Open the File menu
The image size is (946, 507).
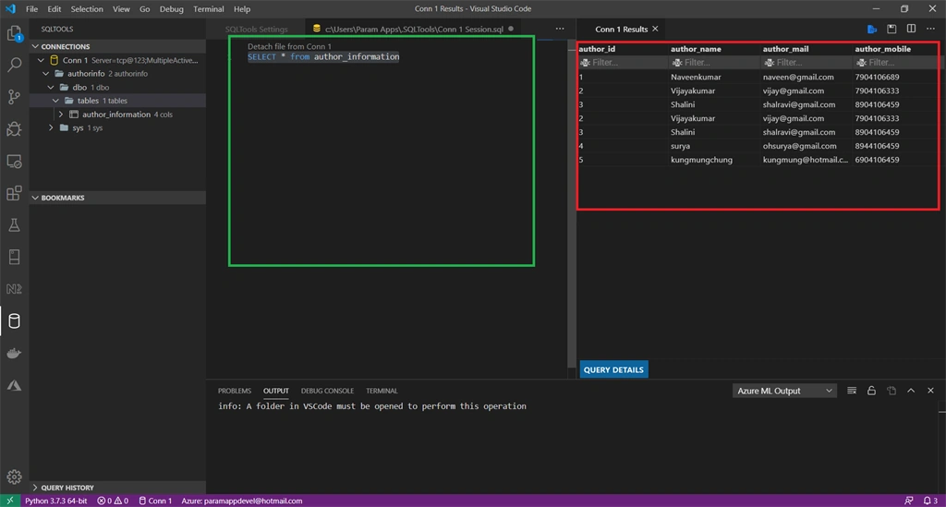click(31, 9)
